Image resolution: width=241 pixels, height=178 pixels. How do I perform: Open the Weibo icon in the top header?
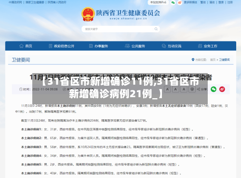tap(180, 2)
